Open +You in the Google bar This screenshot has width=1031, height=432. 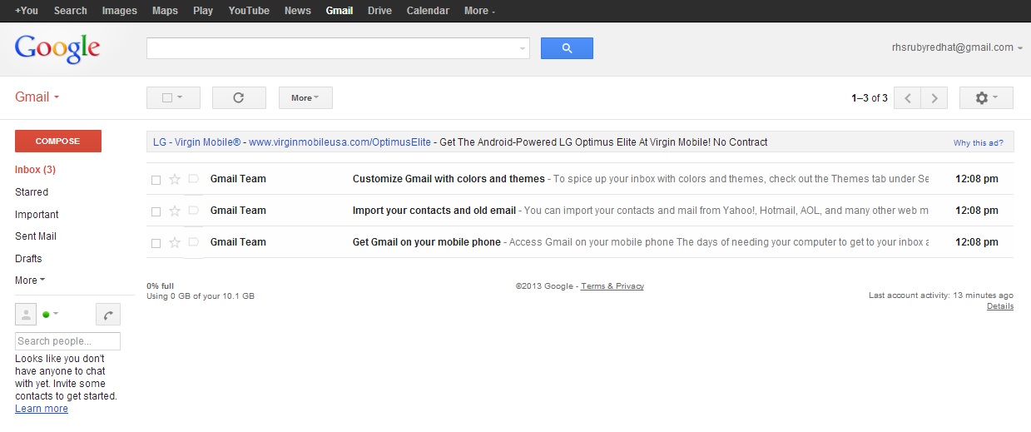click(27, 11)
